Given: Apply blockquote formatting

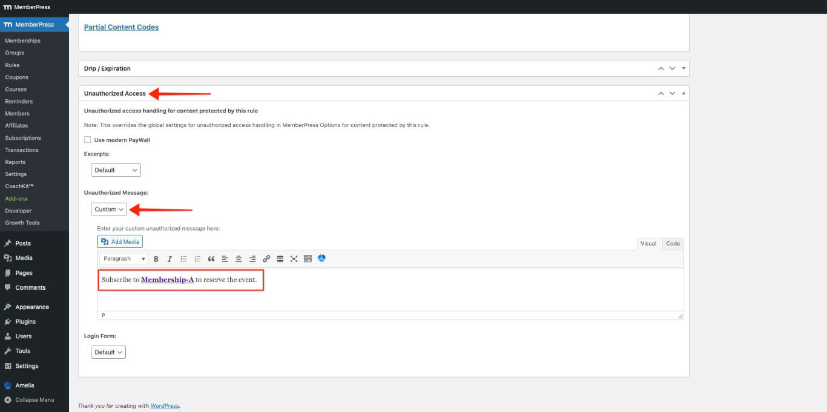Looking at the screenshot, I should point(211,259).
